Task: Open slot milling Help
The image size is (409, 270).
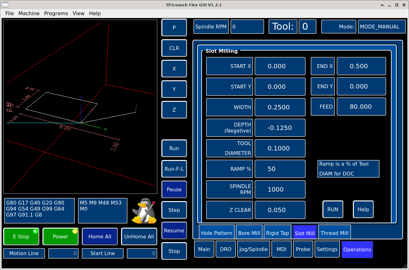Action: tap(363, 209)
